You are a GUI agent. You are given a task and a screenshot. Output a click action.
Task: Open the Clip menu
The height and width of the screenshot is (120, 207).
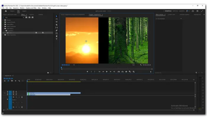10,8
